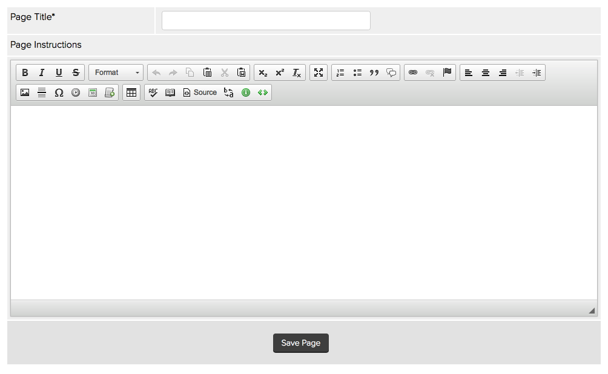Insert a table

131,92
